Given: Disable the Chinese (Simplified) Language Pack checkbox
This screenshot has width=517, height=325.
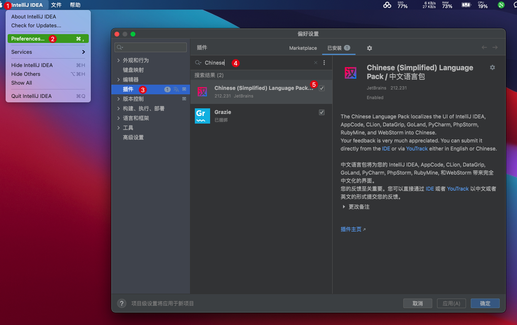Looking at the screenshot, I should click(322, 88).
